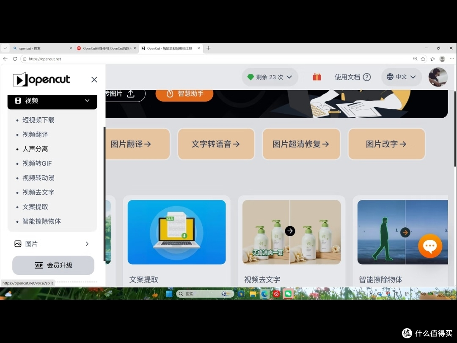The height and width of the screenshot is (343, 457).
Task: Open a new browser tab
Action: (208, 48)
